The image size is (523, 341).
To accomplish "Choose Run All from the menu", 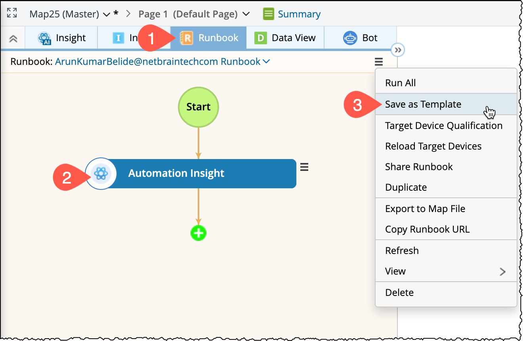I will point(400,83).
